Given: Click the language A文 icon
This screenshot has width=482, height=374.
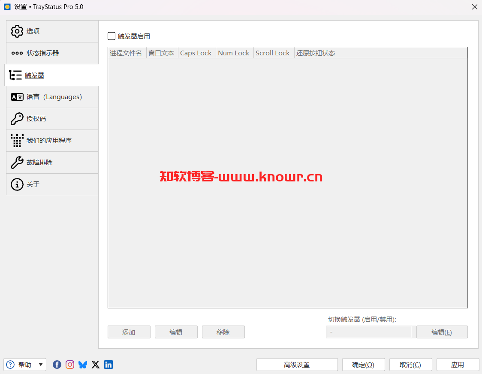Looking at the screenshot, I should (17, 97).
